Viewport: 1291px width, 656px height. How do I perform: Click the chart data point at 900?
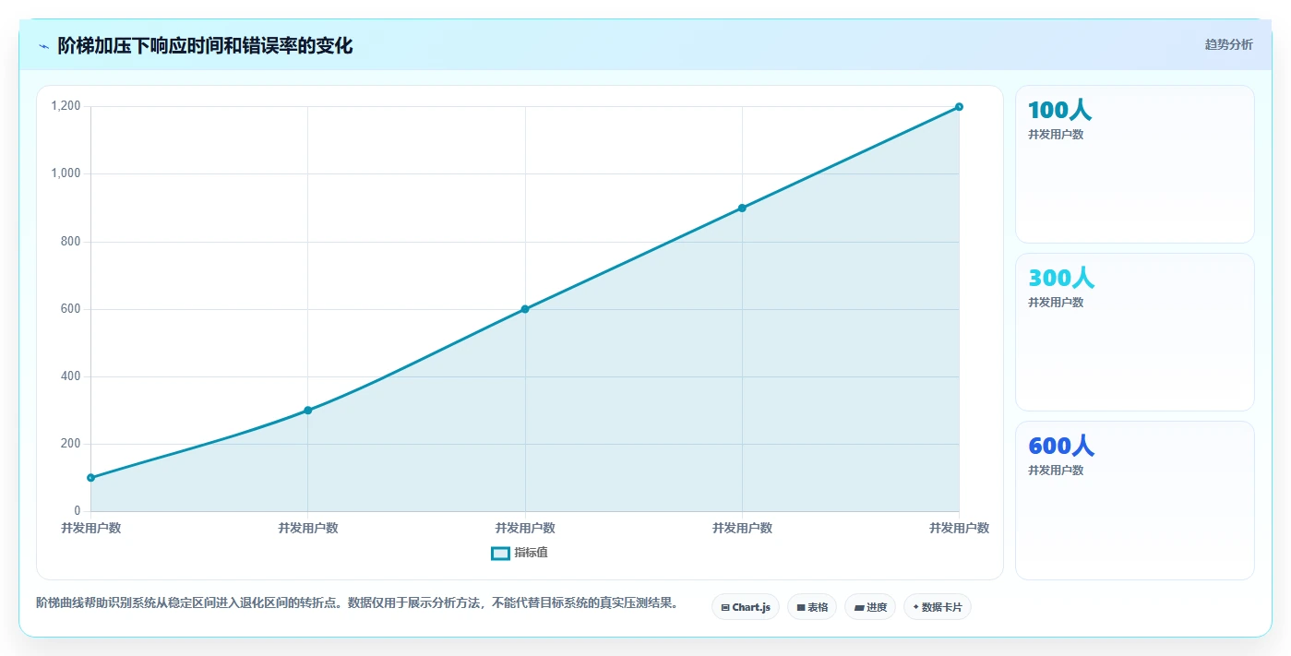coord(742,208)
